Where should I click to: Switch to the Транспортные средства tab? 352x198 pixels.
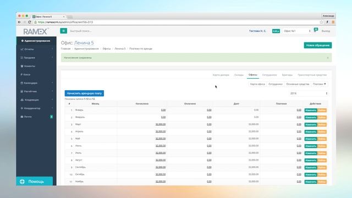pyautogui.click(x=312, y=75)
